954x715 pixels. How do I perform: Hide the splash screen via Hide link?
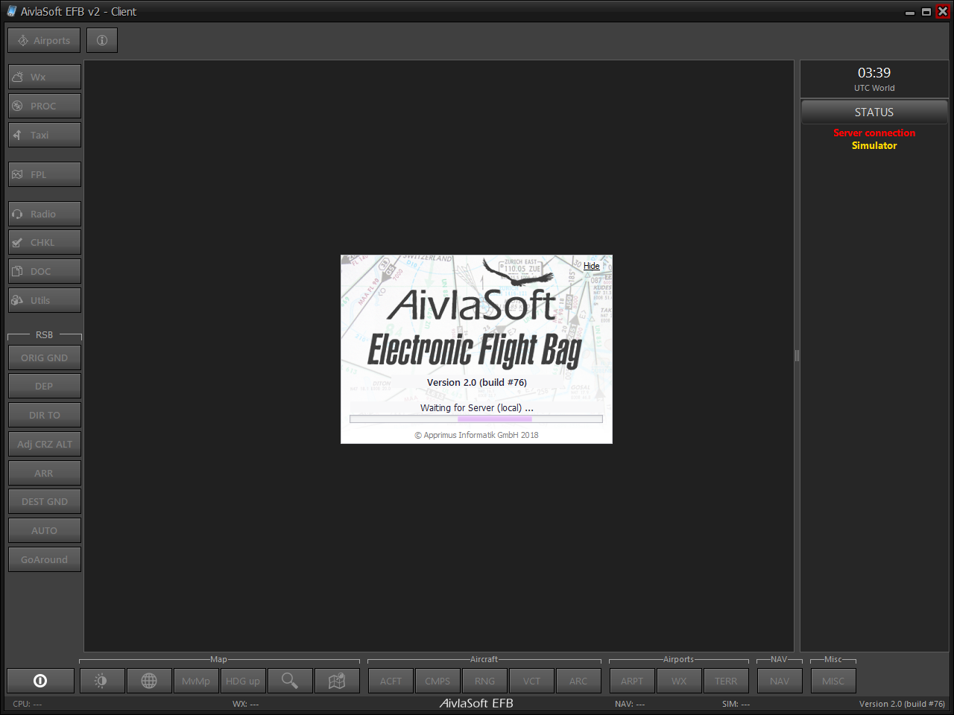point(592,266)
